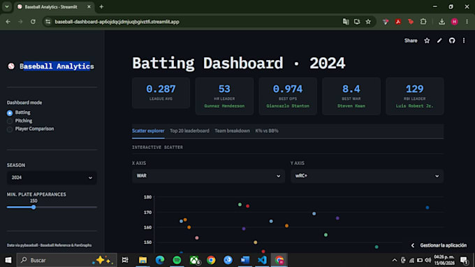Show hidden system tray icons
The width and height of the screenshot is (475, 267).
[x=395, y=260]
